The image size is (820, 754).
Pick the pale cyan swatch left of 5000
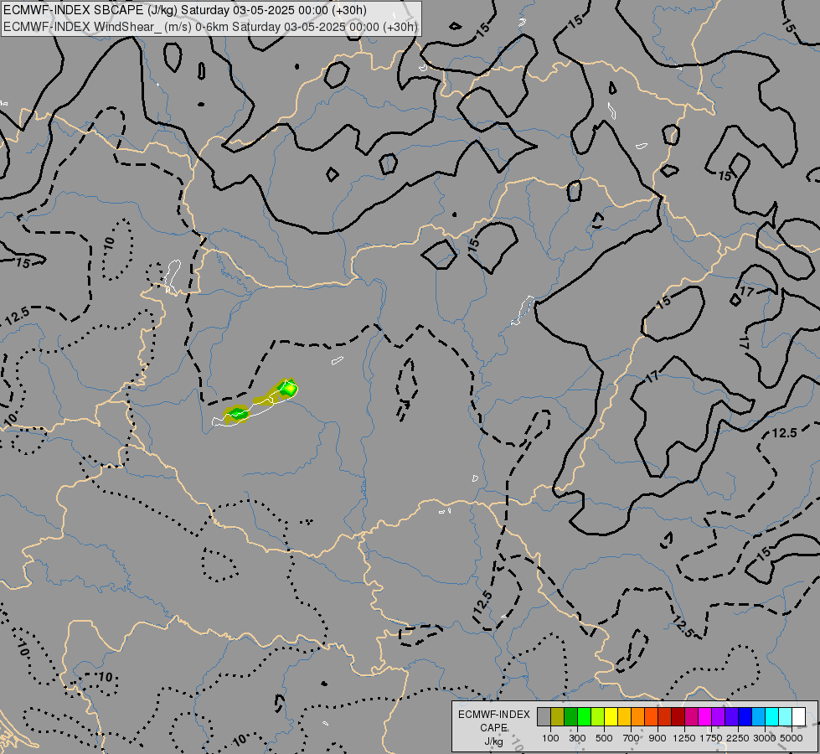(785, 716)
